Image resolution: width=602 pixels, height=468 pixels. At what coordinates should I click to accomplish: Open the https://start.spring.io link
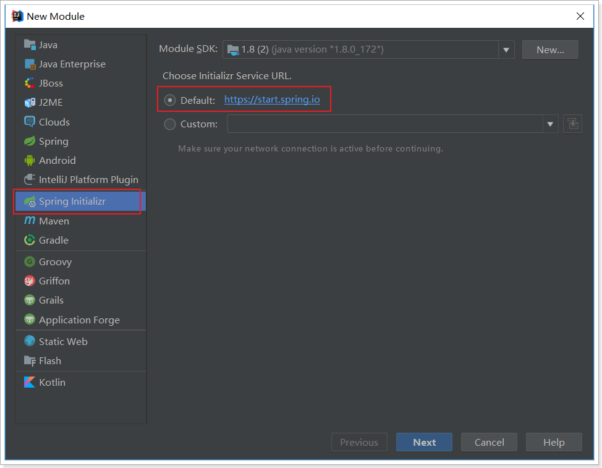(x=272, y=100)
